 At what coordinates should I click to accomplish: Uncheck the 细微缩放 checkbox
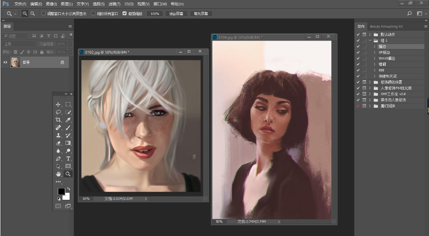pyautogui.click(x=125, y=14)
